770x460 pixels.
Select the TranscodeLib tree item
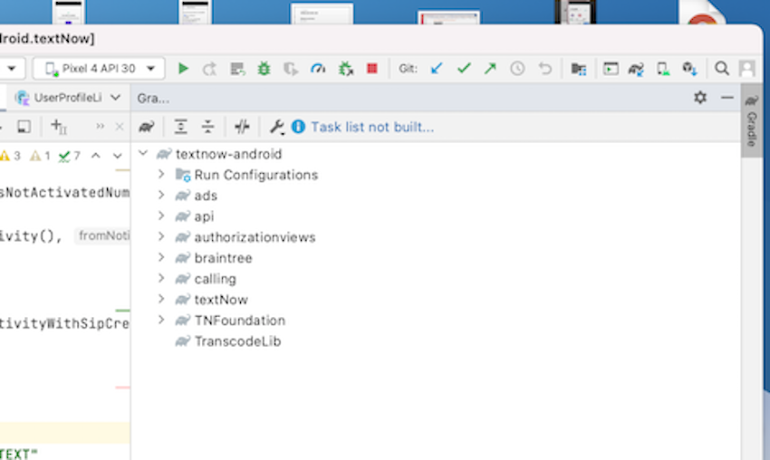click(237, 341)
